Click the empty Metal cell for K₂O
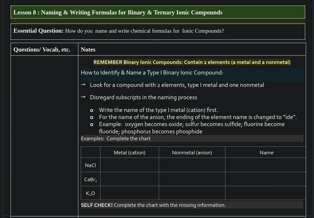Viewport: 314px width, 218px height. coord(129,193)
